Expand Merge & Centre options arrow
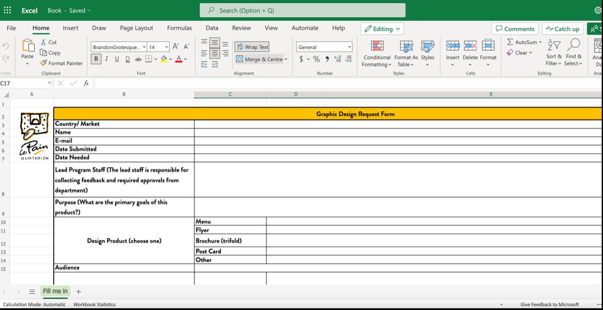The height and width of the screenshot is (310, 603). point(286,59)
